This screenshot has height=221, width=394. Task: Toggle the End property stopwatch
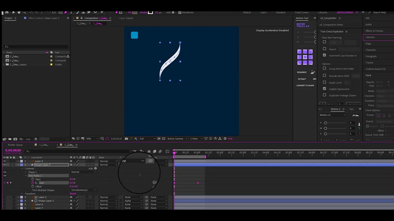pyautogui.click(x=33, y=183)
